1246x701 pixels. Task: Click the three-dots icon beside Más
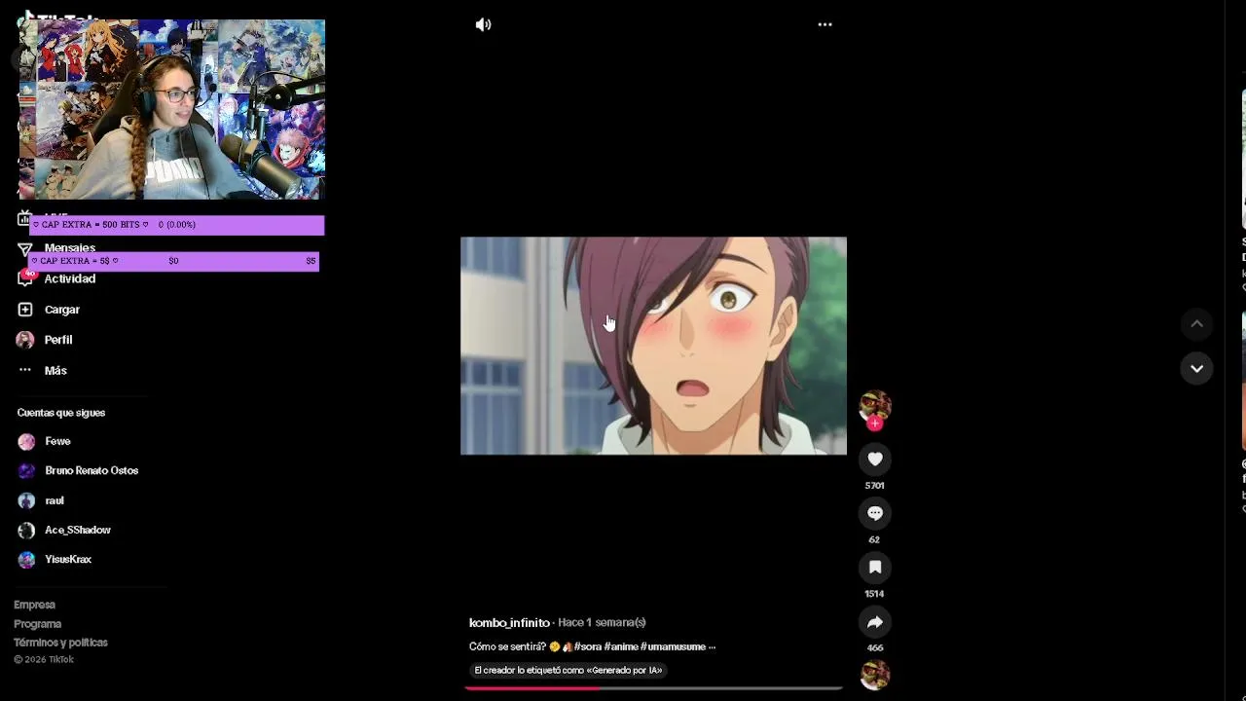tap(25, 370)
